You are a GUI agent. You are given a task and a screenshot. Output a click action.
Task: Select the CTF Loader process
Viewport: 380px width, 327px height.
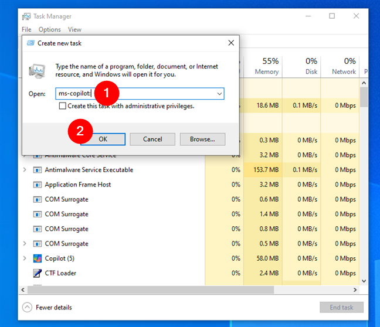tap(60, 273)
